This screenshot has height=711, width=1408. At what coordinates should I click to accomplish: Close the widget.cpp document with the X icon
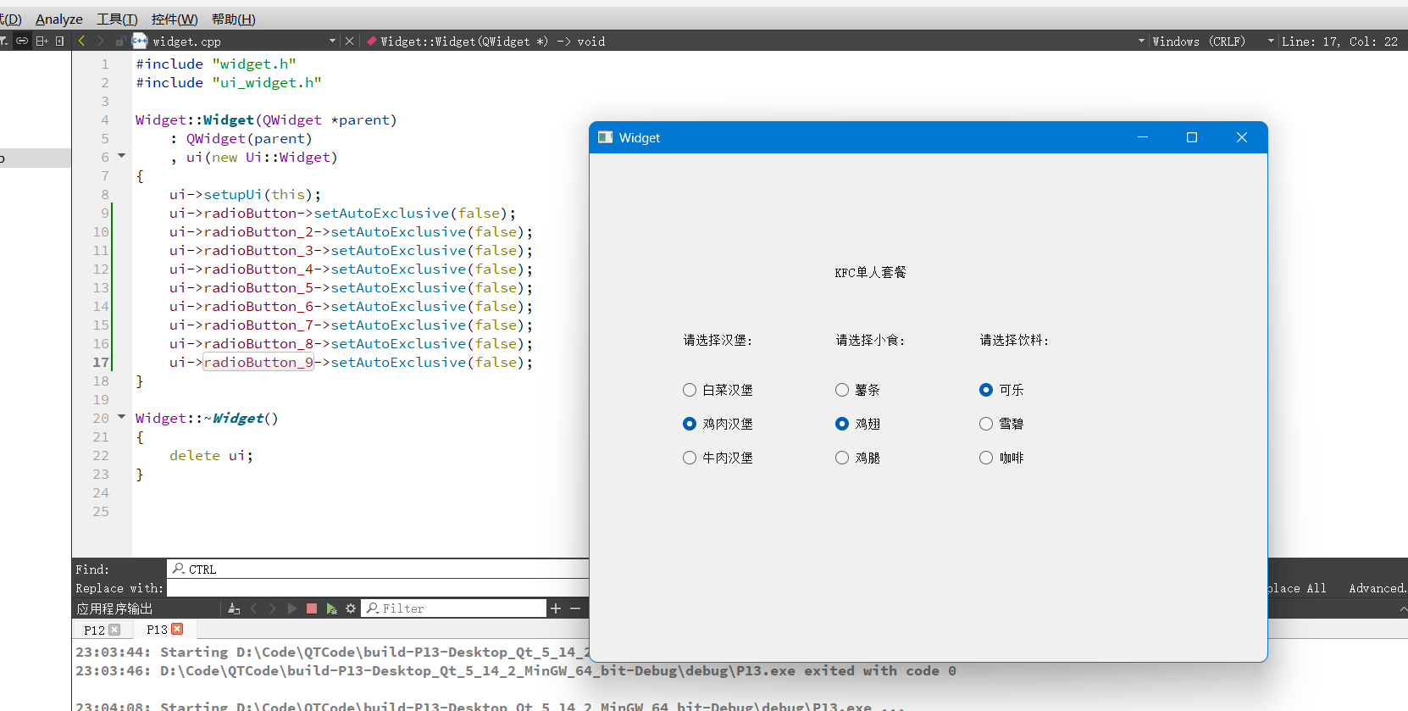[x=349, y=41]
